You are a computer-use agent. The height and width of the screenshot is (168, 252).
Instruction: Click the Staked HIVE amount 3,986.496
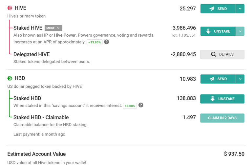click(x=184, y=28)
